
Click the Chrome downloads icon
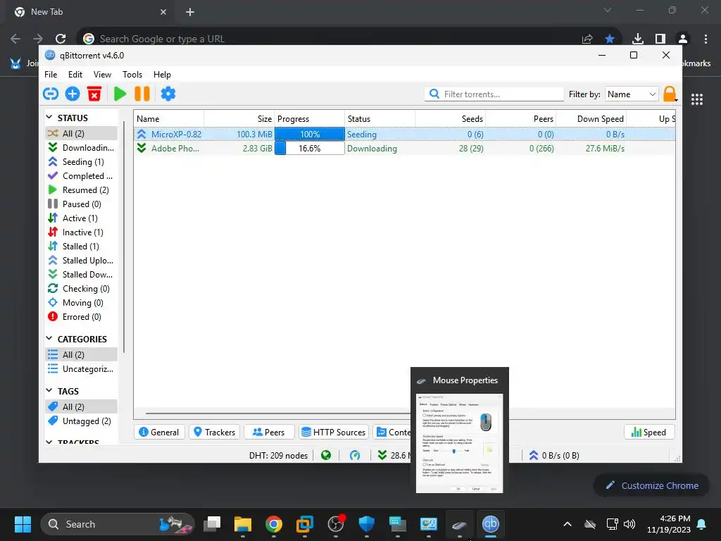(x=637, y=39)
